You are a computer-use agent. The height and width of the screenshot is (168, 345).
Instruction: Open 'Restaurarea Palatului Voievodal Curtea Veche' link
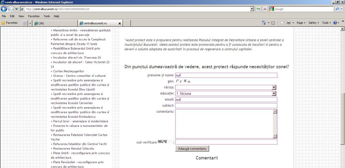(x=79, y=137)
